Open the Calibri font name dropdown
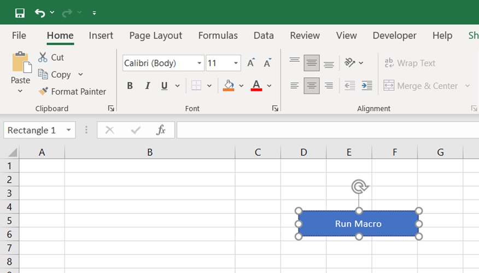The image size is (479, 273). pyautogui.click(x=199, y=63)
